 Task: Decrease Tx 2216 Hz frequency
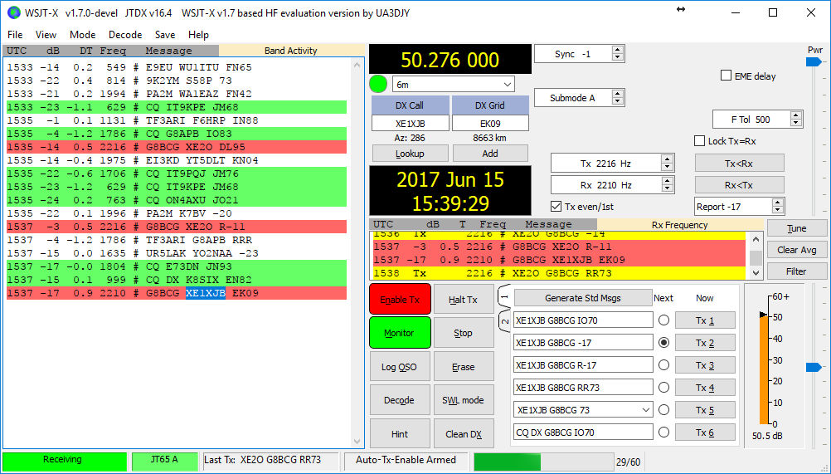tap(668, 167)
